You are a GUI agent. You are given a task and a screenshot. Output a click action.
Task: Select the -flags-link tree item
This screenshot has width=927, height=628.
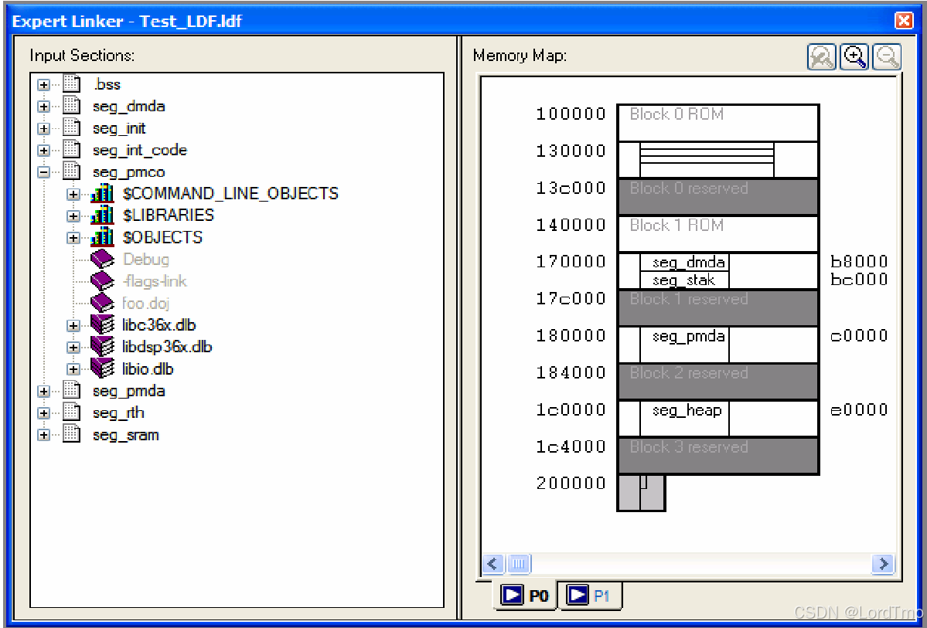[x=155, y=281]
